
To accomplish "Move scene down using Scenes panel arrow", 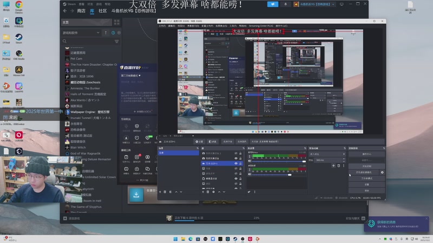I will 181,192.
